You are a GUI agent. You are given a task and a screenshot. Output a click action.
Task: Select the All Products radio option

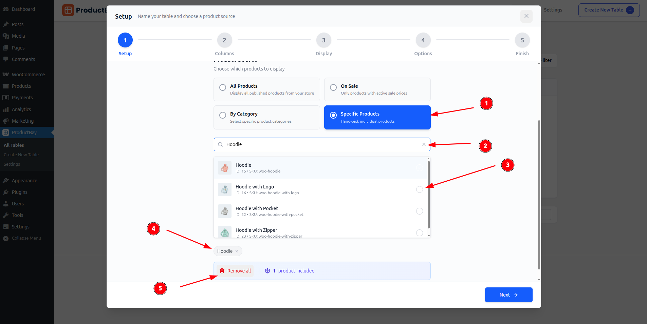223,87
